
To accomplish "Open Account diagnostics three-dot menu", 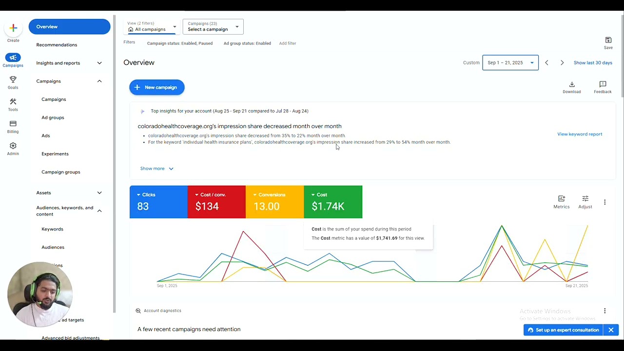I will [x=605, y=311].
